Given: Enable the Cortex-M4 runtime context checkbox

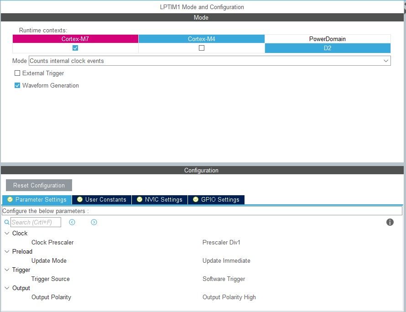Looking at the screenshot, I should [x=202, y=48].
